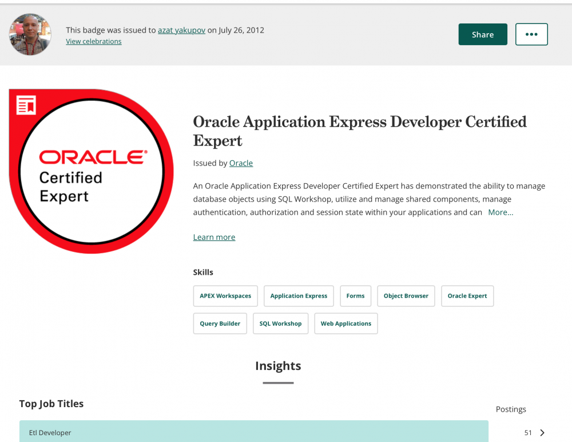572x442 pixels.
Task: Select the Oracle Expert skill tag
Action: (467, 296)
